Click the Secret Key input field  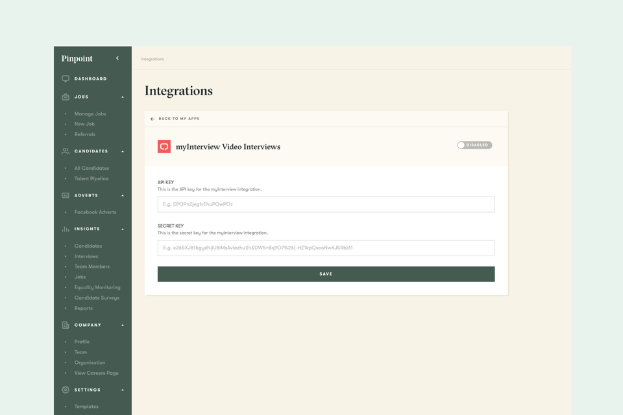(326, 248)
